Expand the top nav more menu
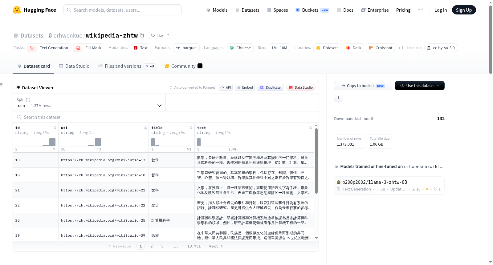Viewport: 493px width, 265px height. 421,10
